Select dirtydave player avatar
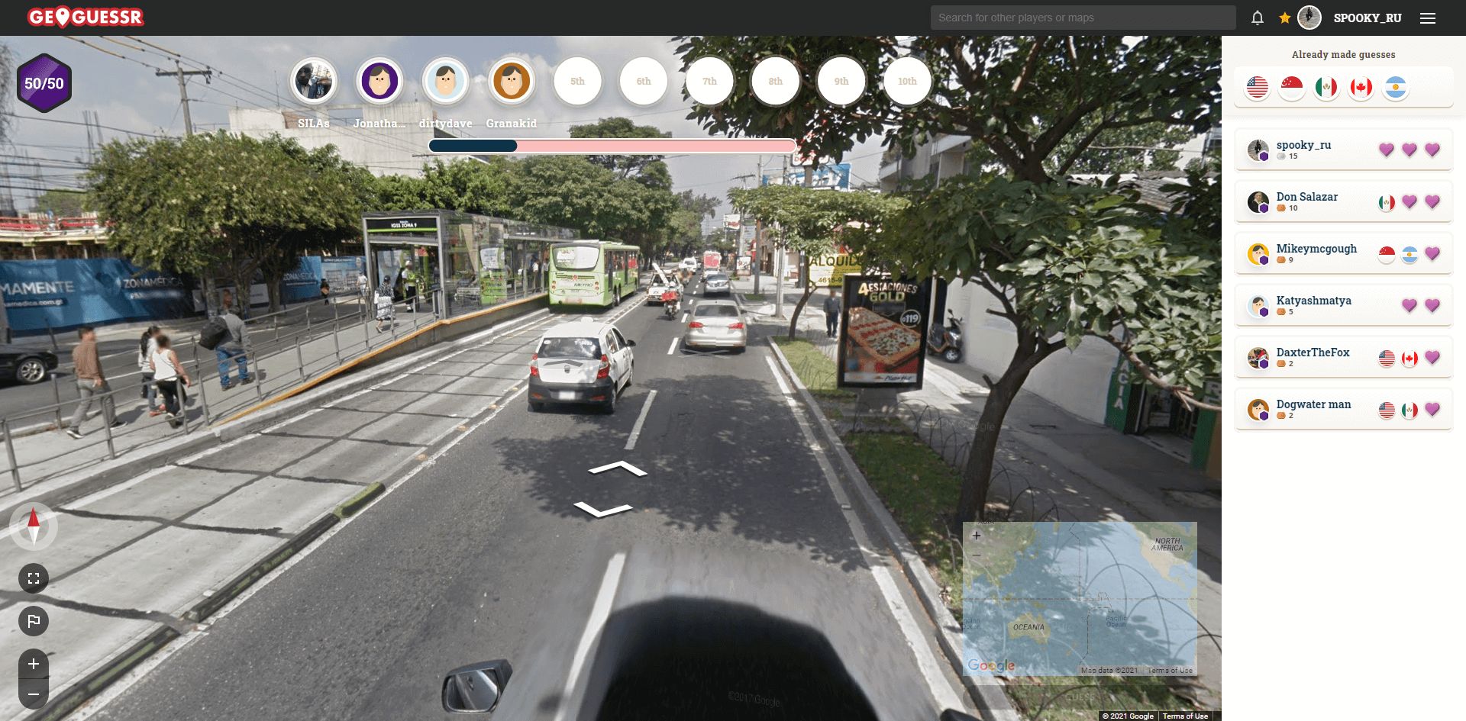This screenshot has height=721, width=1466. 445,82
